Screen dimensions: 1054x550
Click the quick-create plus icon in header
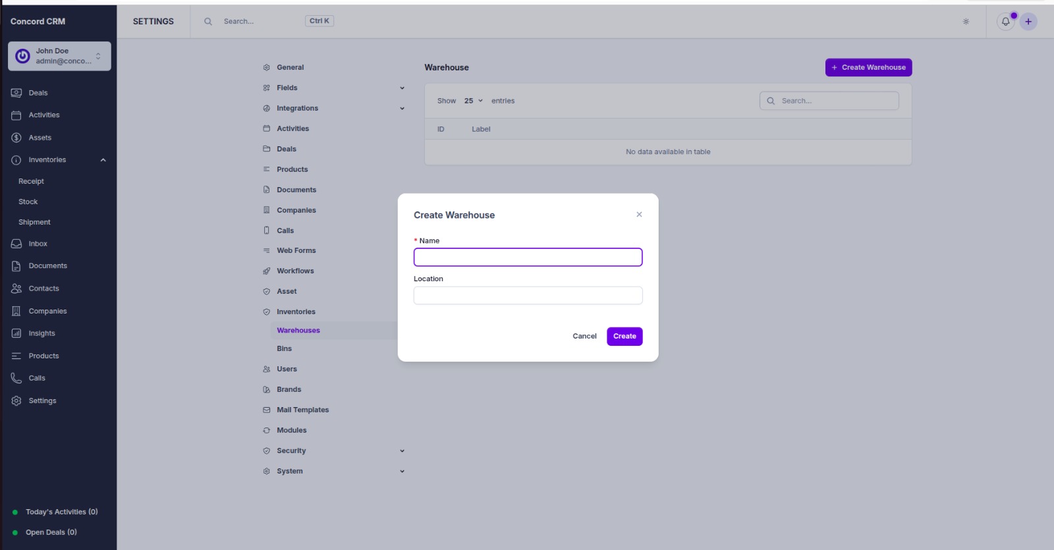[1028, 22]
